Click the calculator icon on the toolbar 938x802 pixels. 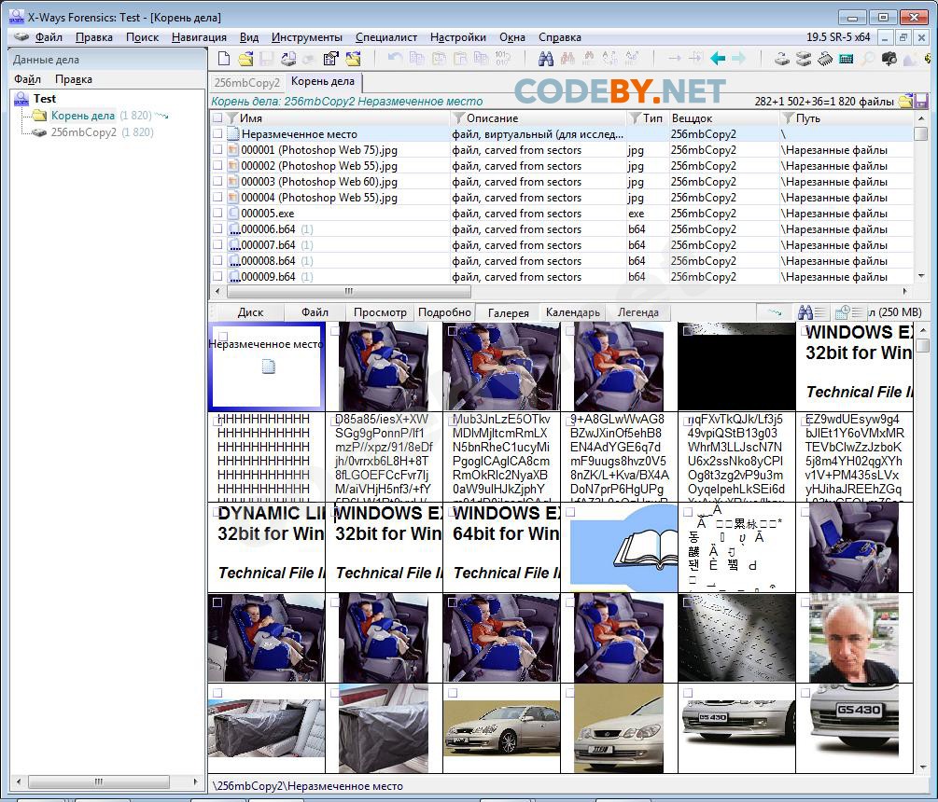click(846, 58)
